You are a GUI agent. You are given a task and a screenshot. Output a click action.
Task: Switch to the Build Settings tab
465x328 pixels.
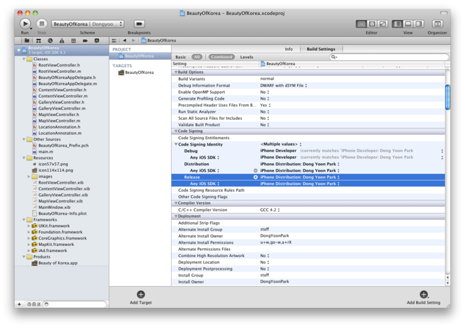coord(321,49)
